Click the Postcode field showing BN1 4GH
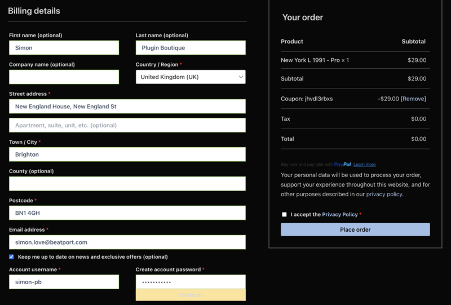This screenshot has width=451, height=305. click(127, 213)
